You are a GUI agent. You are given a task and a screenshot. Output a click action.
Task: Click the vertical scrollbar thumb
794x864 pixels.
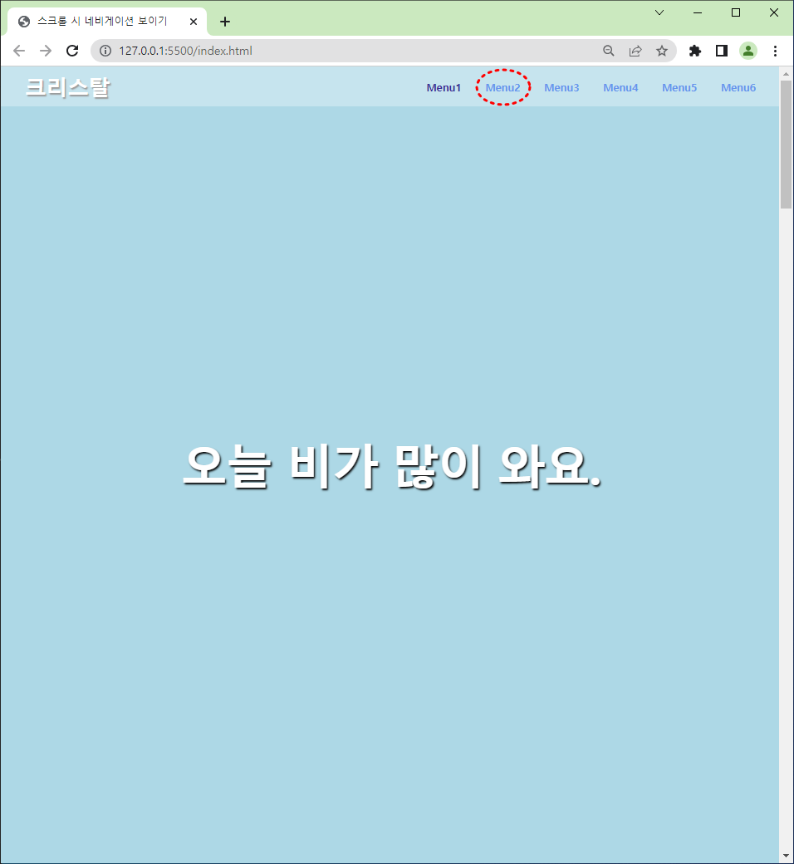[786, 145]
